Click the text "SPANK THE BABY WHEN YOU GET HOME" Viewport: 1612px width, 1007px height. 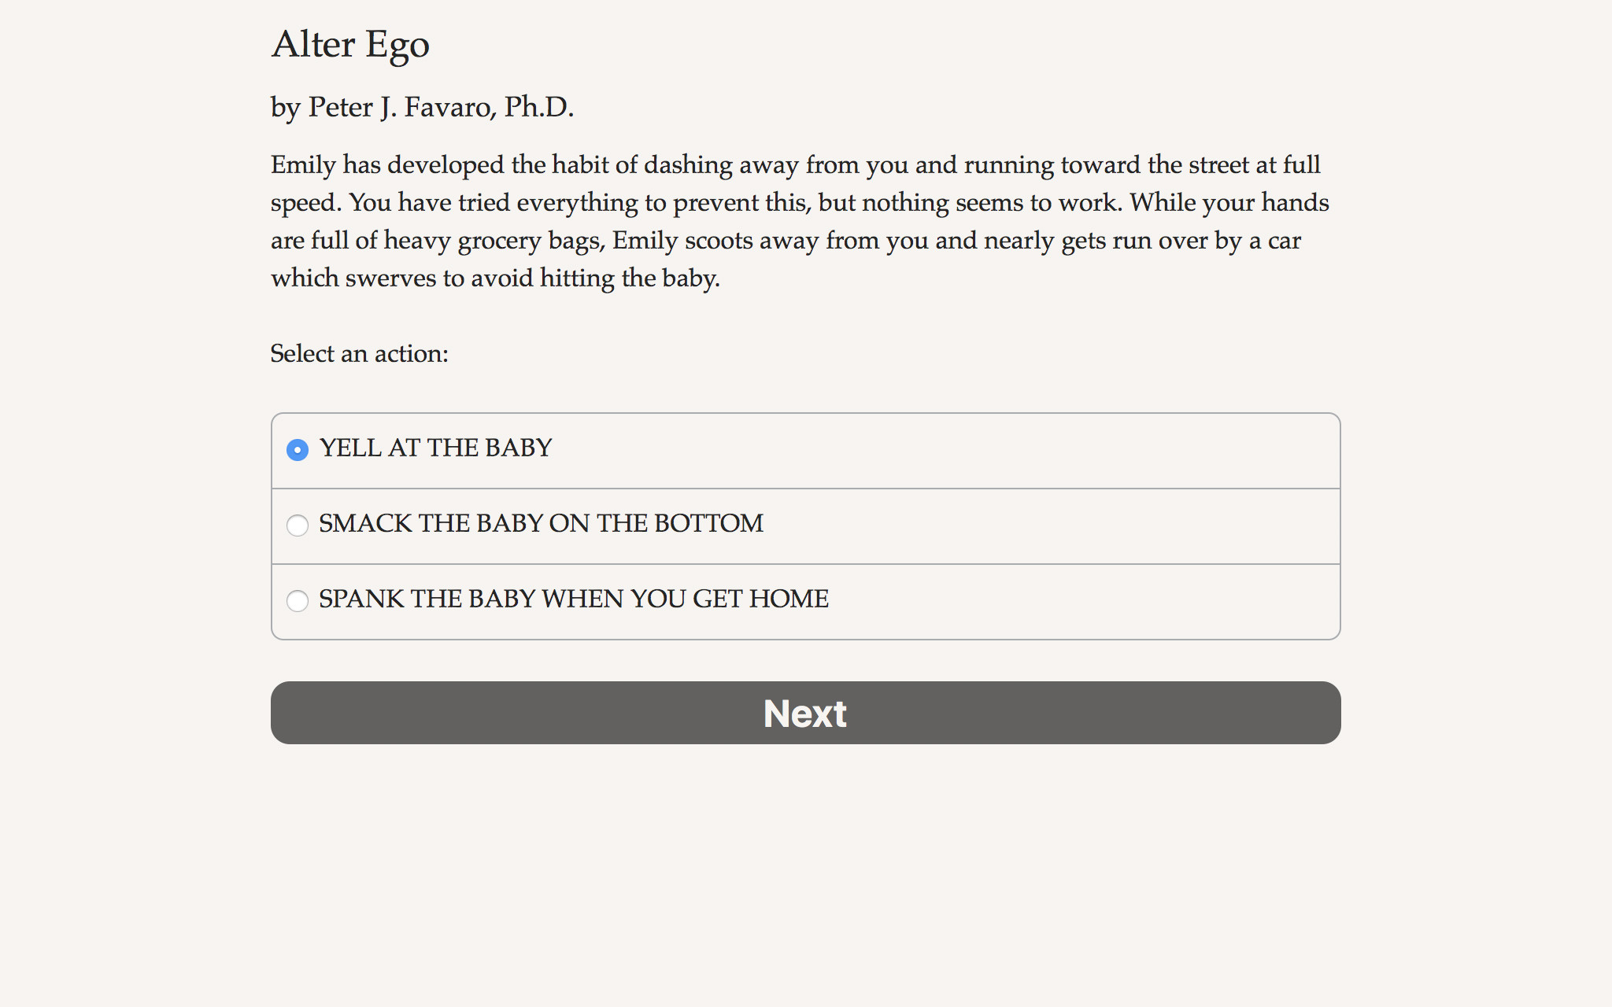(x=572, y=598)
